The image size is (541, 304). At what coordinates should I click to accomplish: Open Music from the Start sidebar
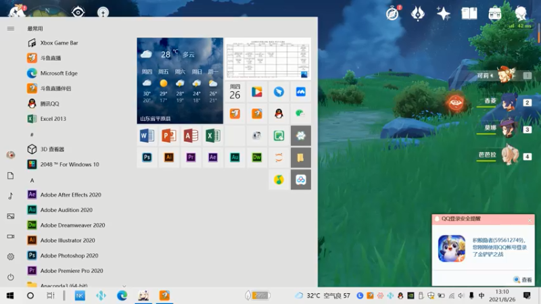tap(11, 196)
